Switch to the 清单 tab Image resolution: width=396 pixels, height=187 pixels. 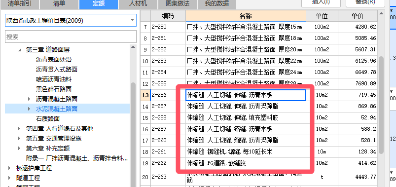pyautogui.click(x=59, y=4)
